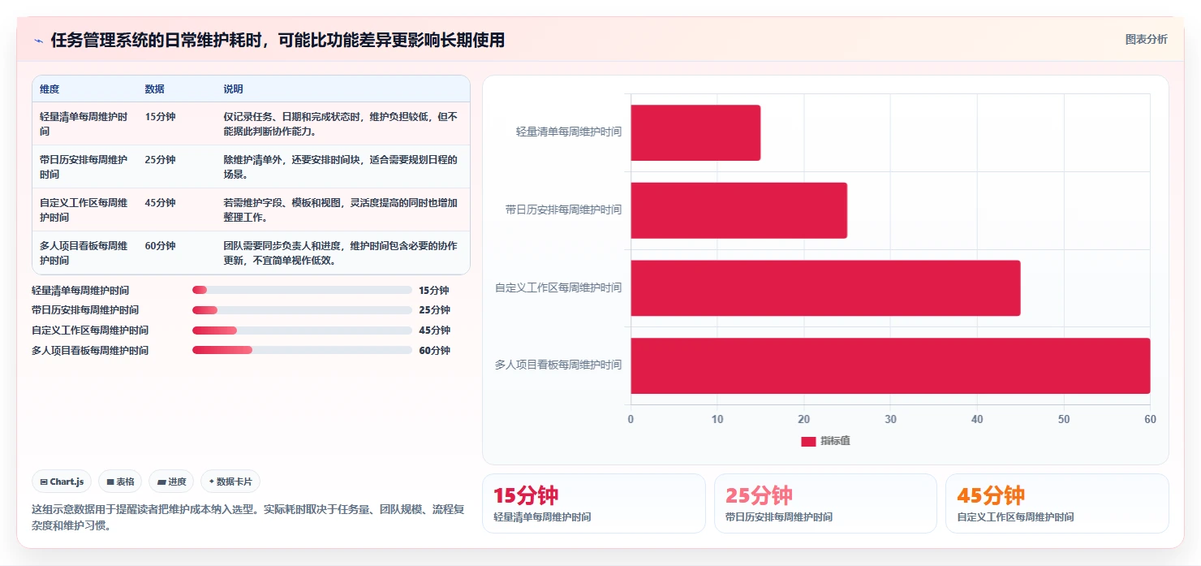The image size is (1201, 566).
Task: Click progress label 多人项目看板每周维护时间
Action: point(90,351)
